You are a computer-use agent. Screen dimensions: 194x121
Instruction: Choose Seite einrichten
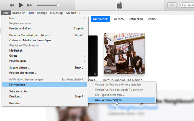[45, 91]
